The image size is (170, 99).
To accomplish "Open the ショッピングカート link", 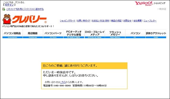I will point(68,21).
